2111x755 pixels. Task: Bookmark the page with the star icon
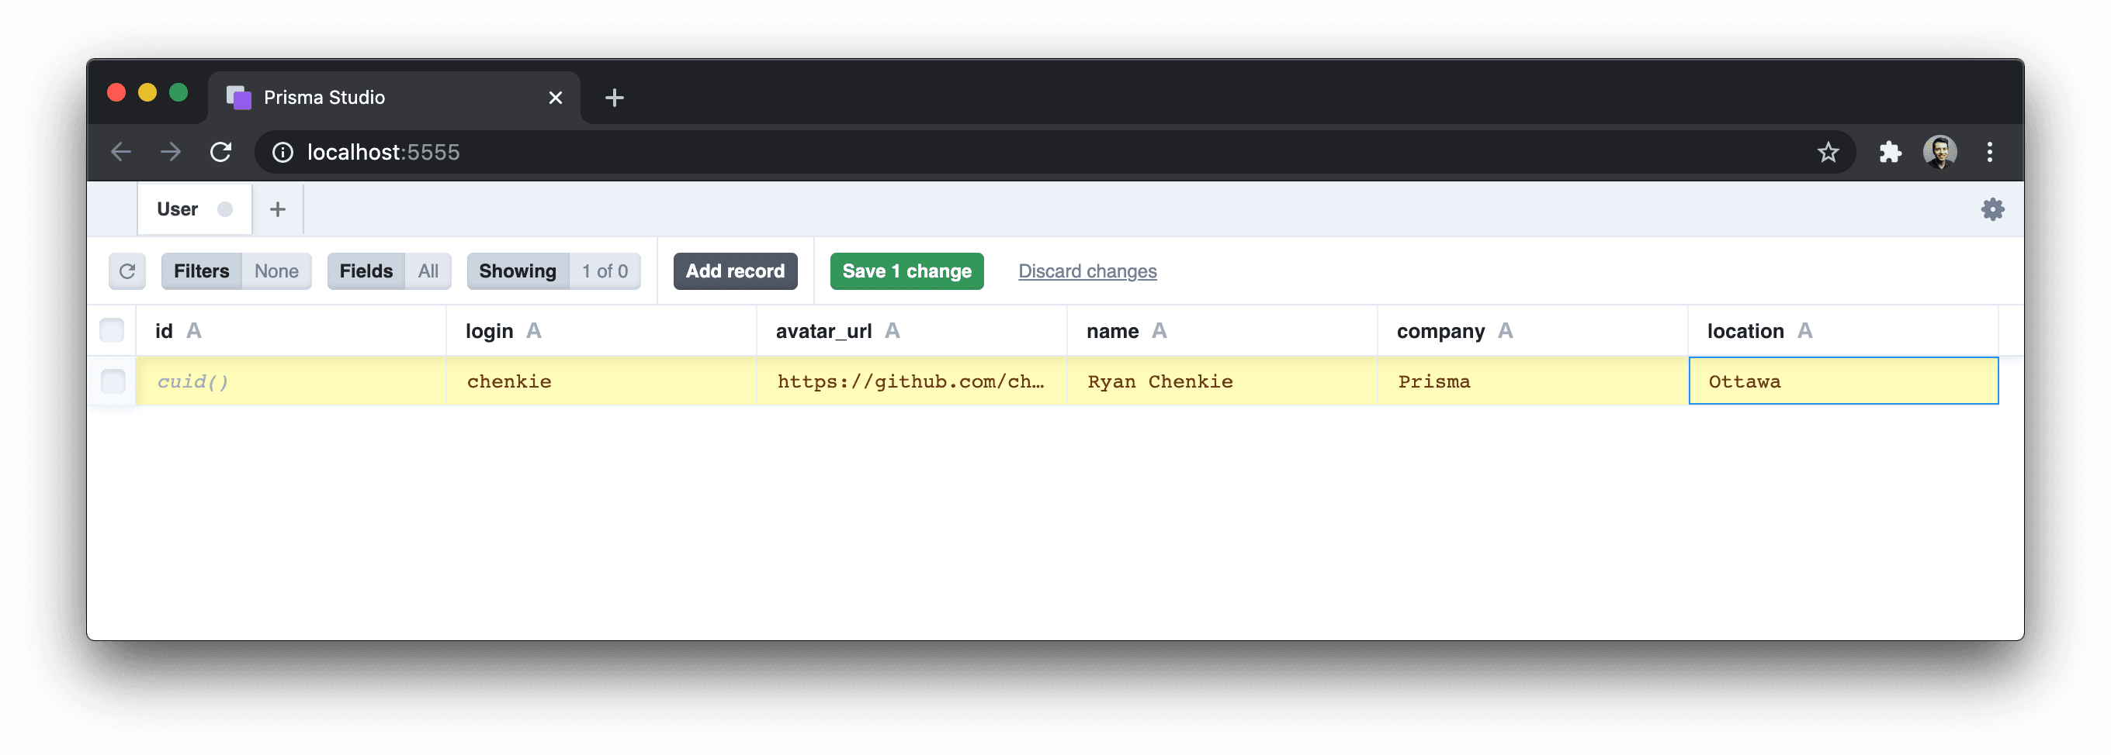coord(1828,151)
